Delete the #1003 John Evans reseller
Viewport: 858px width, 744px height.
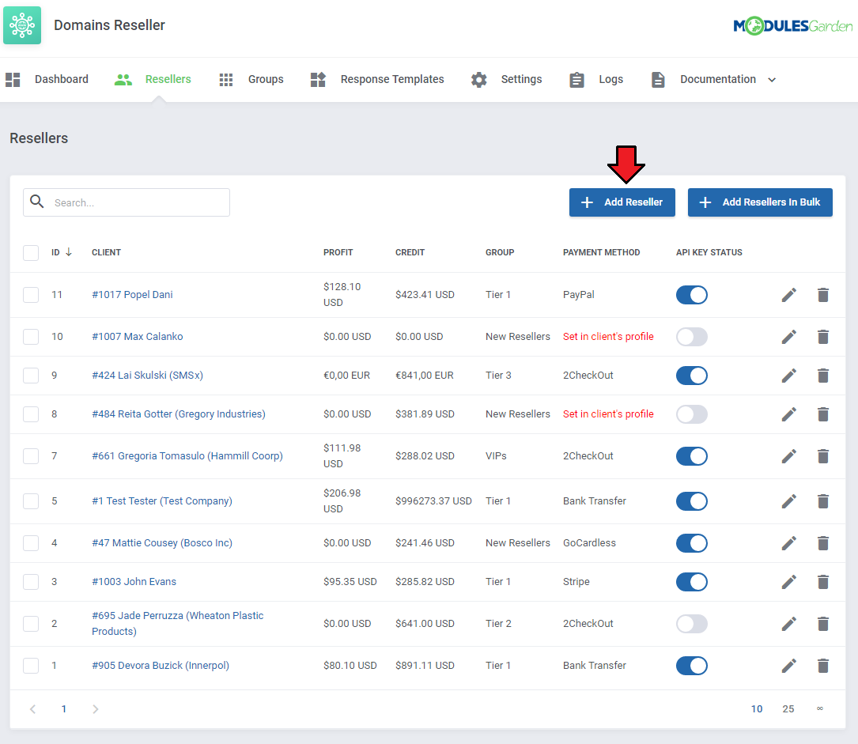823,582
